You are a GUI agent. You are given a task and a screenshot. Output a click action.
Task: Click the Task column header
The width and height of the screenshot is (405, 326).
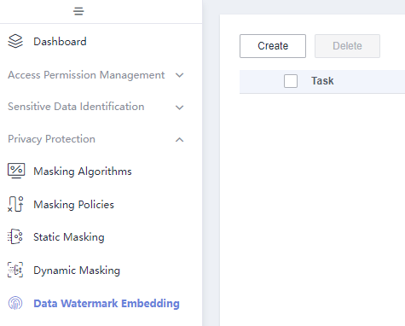pos(322,81)
